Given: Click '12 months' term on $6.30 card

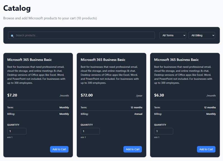Looking at the screenshot, I should 210,108.
